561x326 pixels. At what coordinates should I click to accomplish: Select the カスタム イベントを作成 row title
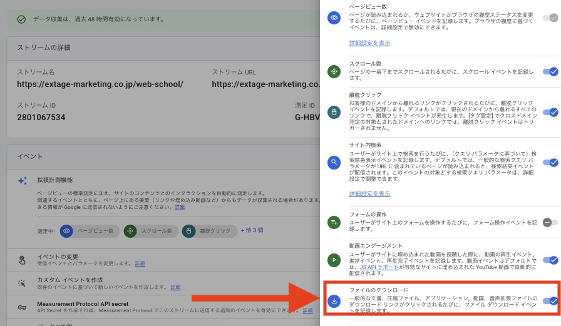click(x=70, y=280)
